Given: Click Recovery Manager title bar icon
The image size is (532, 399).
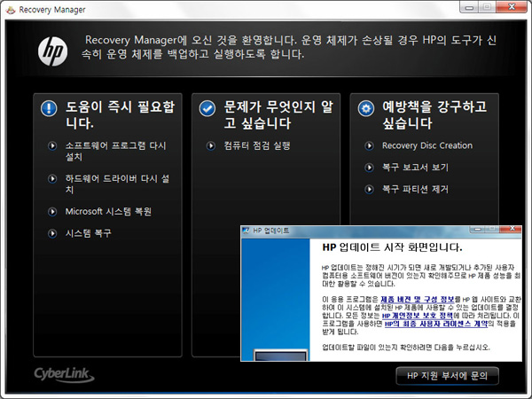Looking at the screenshot, I should point(11,10).
